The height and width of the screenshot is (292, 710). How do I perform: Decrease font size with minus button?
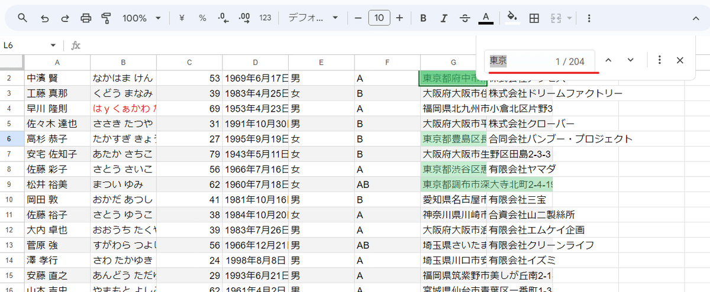[x=358, y=18]
